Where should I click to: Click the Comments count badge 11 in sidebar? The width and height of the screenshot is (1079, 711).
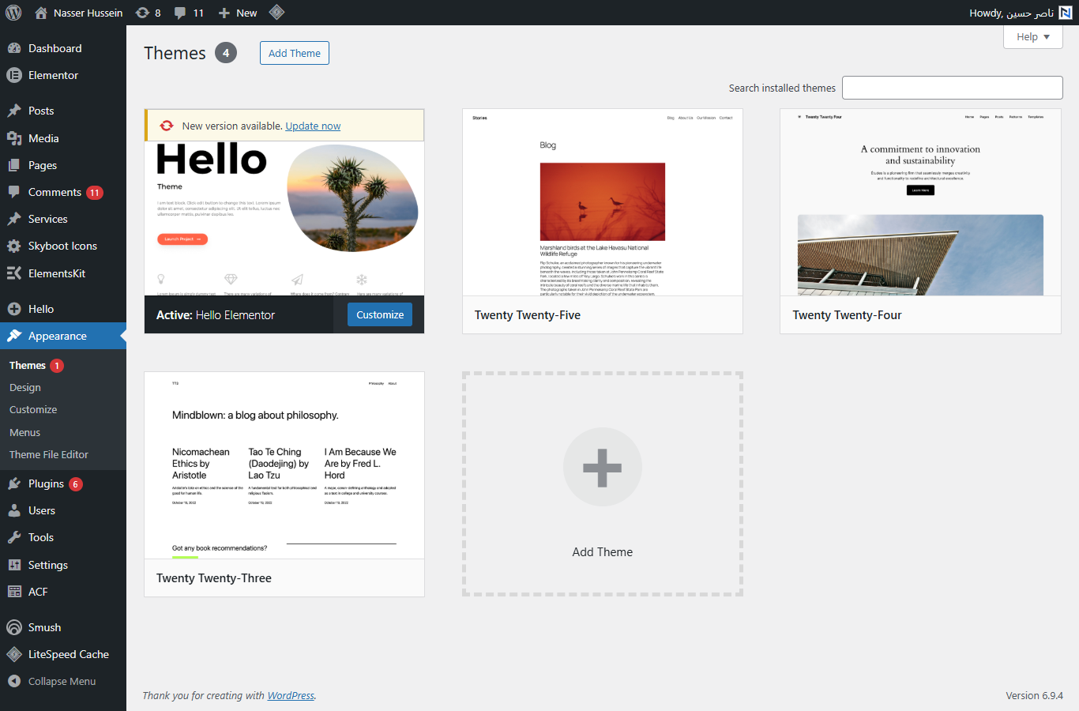95,193
